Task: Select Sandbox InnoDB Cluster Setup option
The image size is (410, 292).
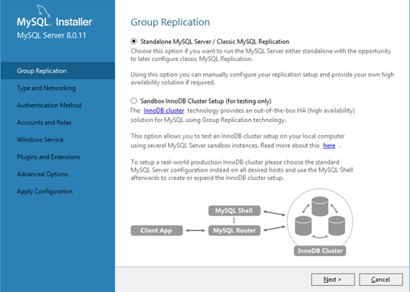Action: coord(134,101)
